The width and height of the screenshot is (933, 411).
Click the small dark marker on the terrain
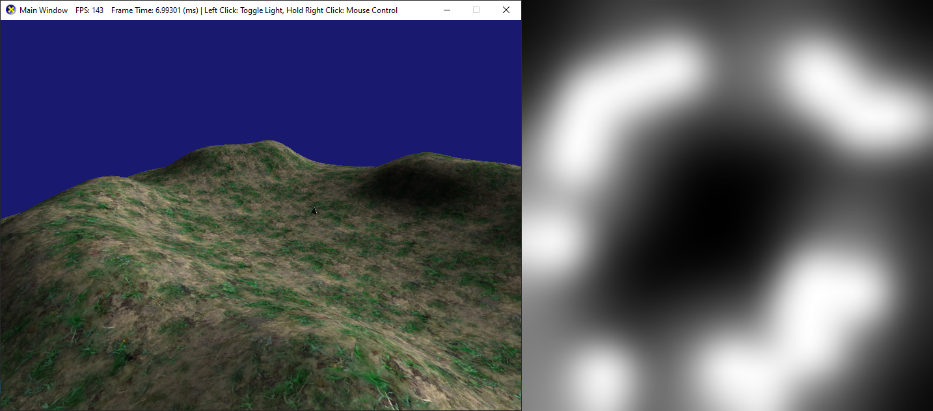(x=314, y=210)
